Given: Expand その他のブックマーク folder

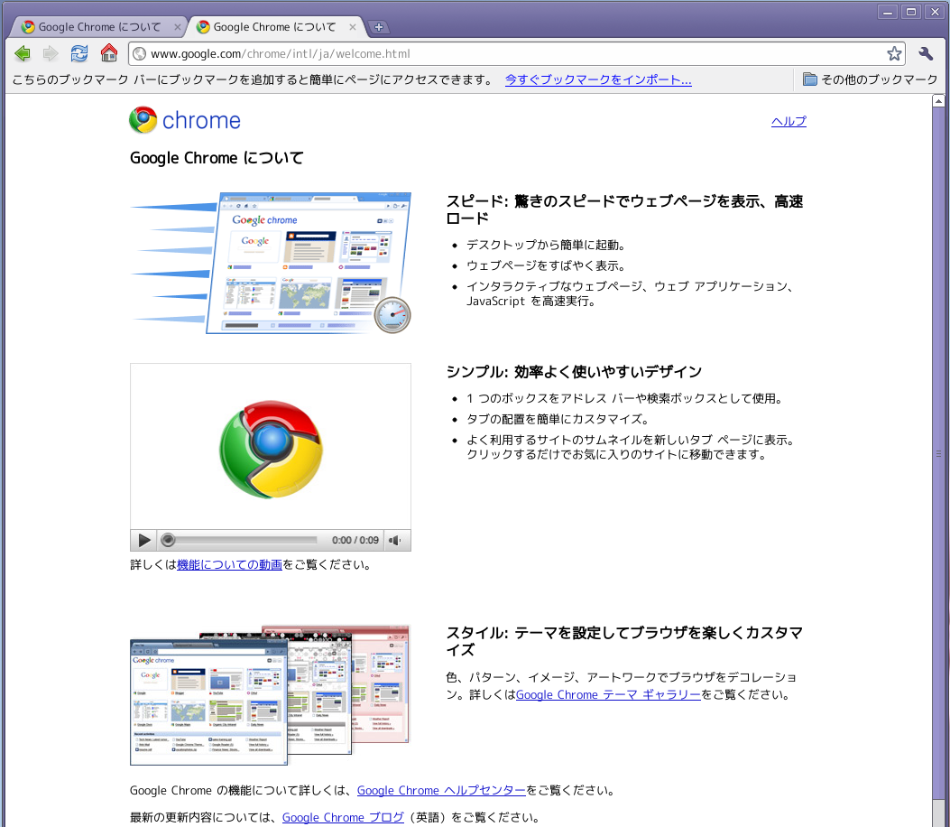Looking at the screenshot, I should 870,79.
